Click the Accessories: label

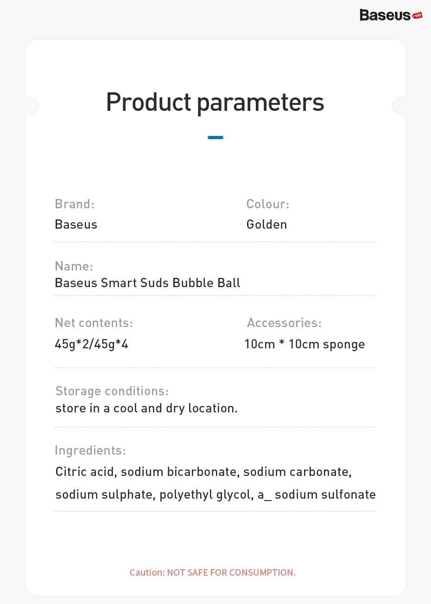(x=284, y=323)
